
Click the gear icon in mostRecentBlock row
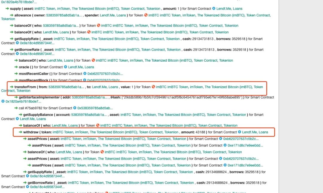tap(84, 80)
